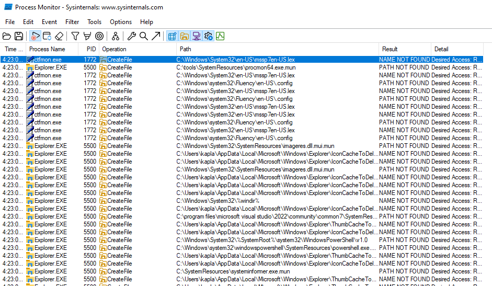Select the path C:\Windows\System32\%windir%
The width and height of the screenshot is (492, 286).
tap(218, 201)
